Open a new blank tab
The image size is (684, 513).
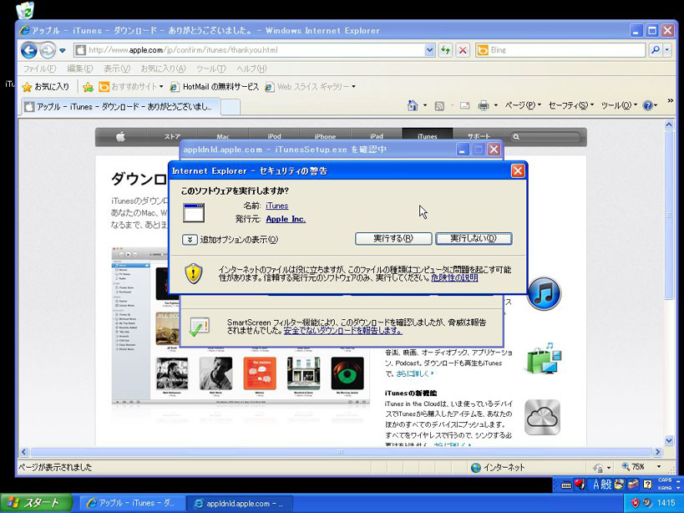point(230,107)
